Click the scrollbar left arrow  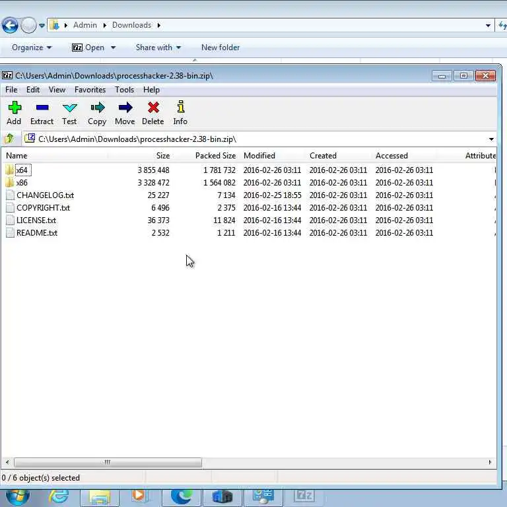(7, 462)
